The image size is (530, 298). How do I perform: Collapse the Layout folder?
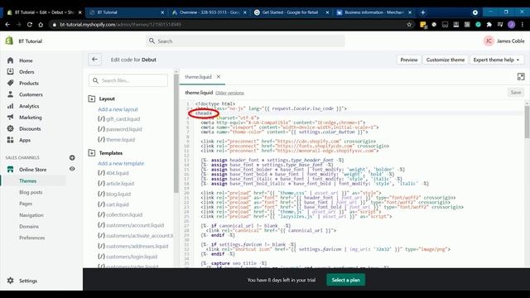[92, 99]
